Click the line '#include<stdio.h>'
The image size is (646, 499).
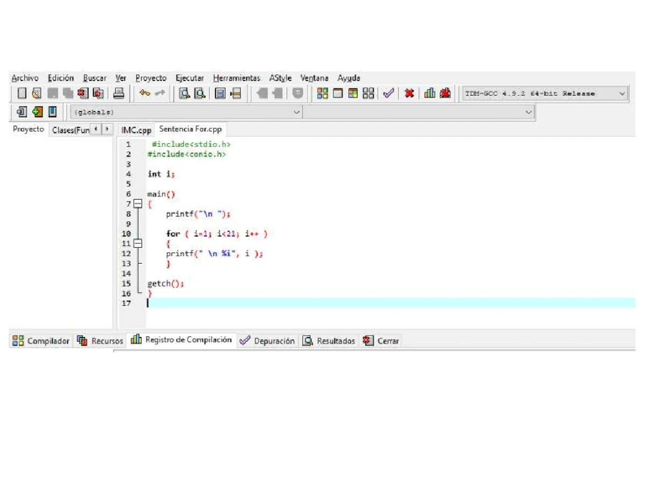(x=192, y=144)
